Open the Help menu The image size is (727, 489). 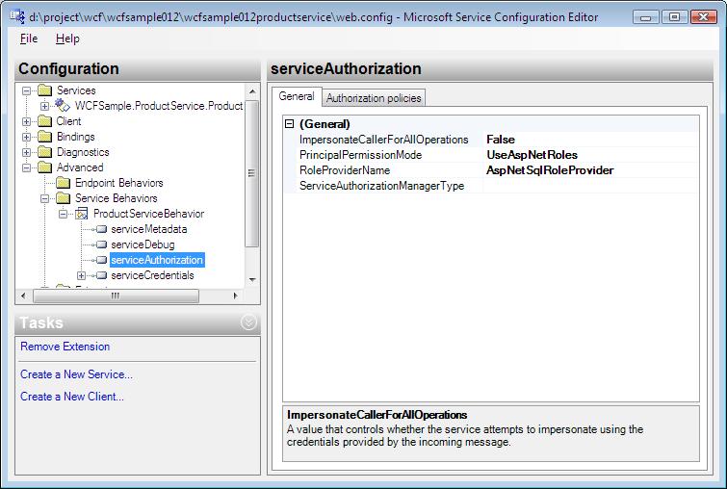pos(67,39)
